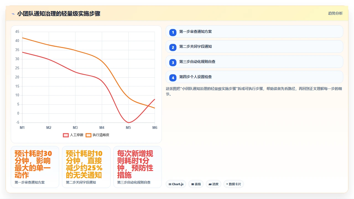Toggle the 执行清晰度 legend swatch
354x199 pixels.
point(88,135)
